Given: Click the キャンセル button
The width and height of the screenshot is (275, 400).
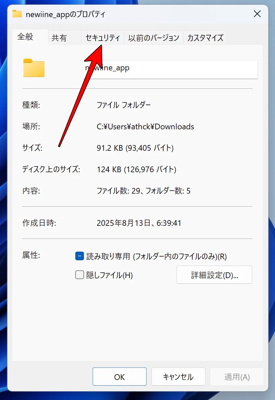Looking at the screenshot, I should [178, 377].
